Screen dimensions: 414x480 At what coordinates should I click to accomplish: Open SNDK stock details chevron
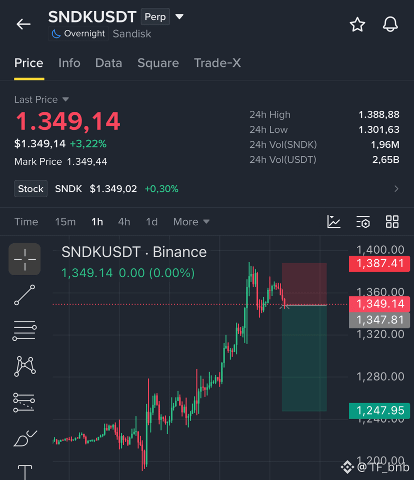coord(396,189)
